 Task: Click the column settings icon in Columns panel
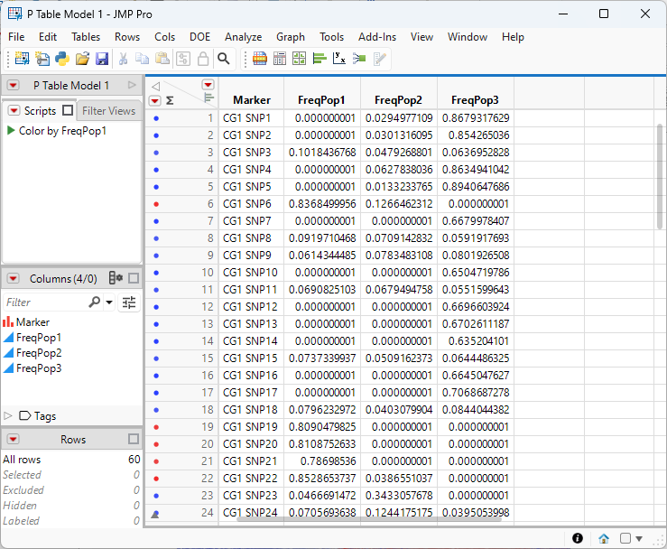click(116, 278)
